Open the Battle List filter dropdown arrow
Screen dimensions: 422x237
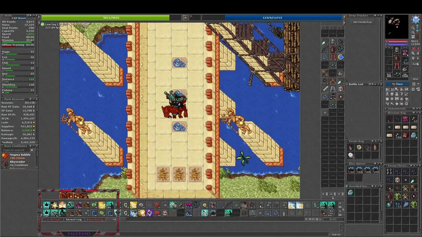(x=375, y=84)
